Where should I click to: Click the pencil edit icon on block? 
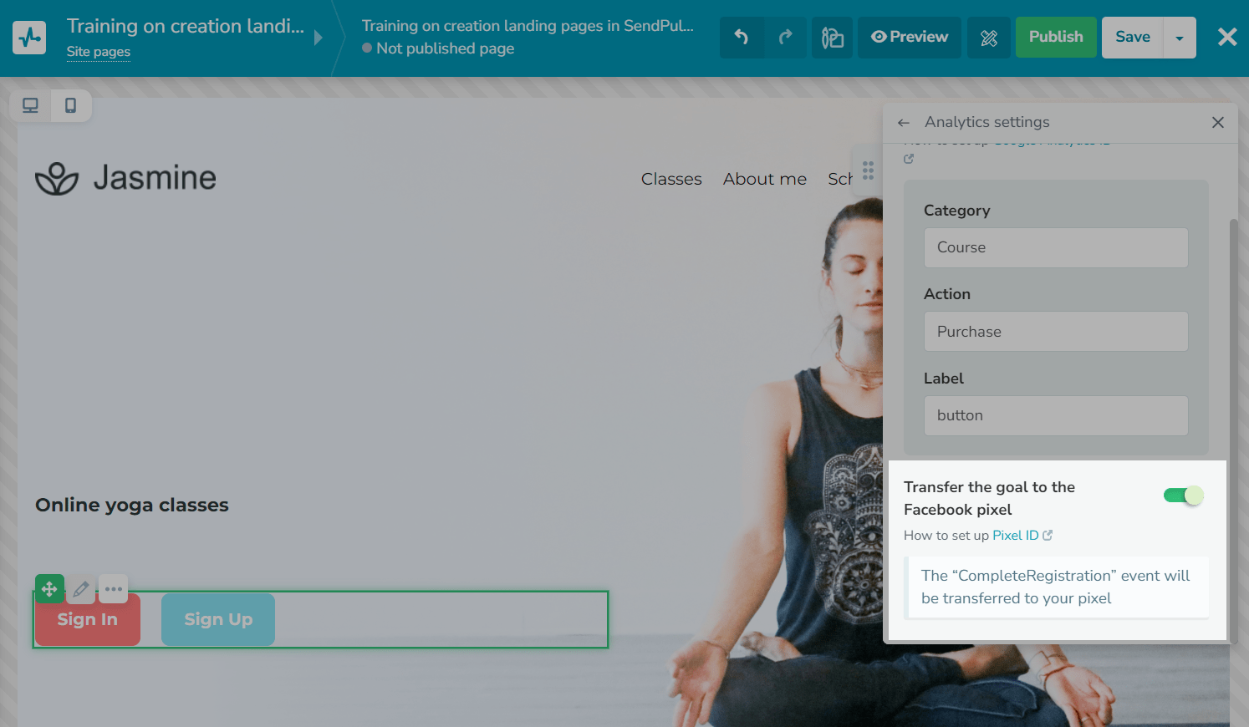click(81, 589)
